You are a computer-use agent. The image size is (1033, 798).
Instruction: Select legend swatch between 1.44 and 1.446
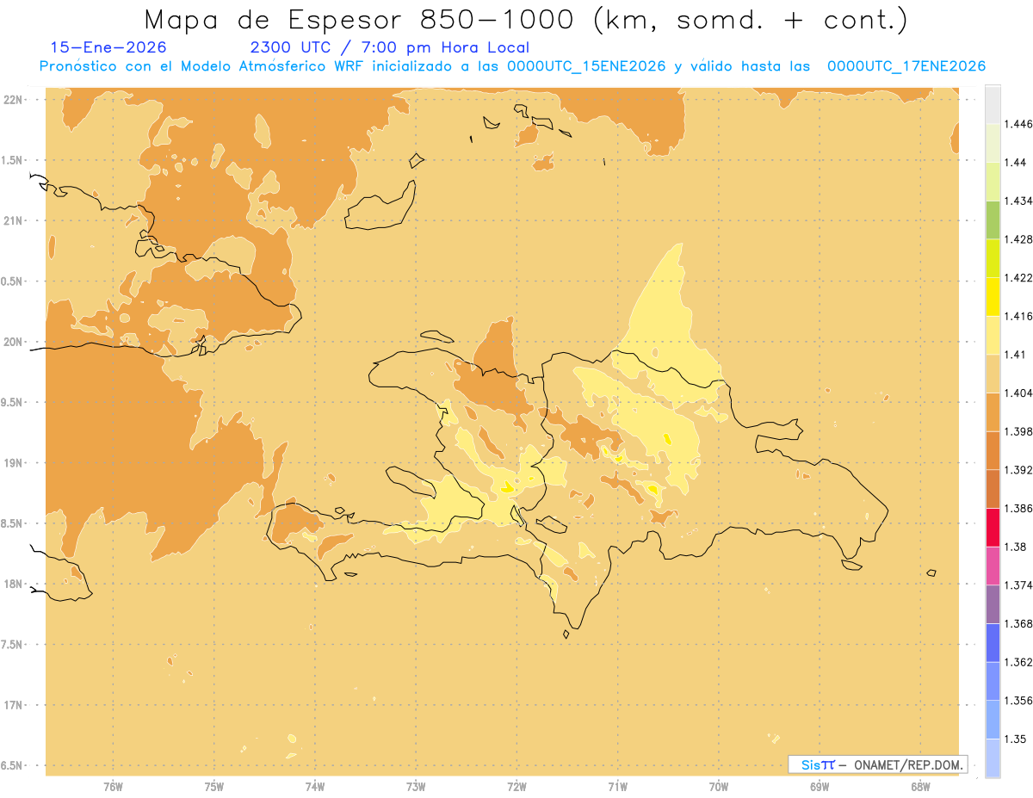pyautogui.click(x=993, y=143)
